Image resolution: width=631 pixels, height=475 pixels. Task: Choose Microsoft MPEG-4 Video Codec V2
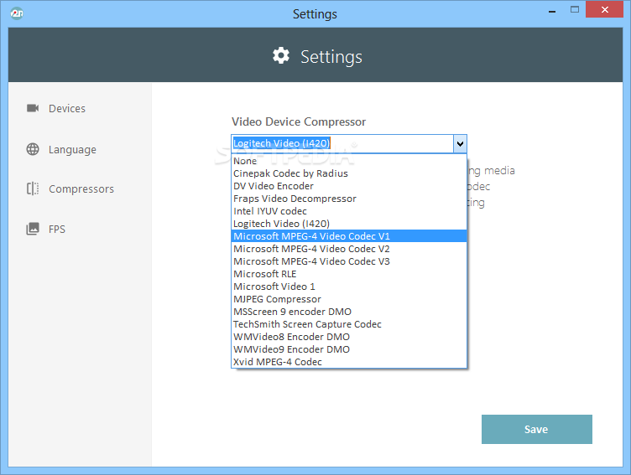349,249
